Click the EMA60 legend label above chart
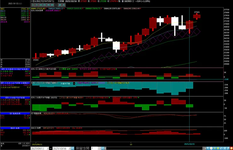The width and height of the screenshot is (233, 150). coord(94,9)
